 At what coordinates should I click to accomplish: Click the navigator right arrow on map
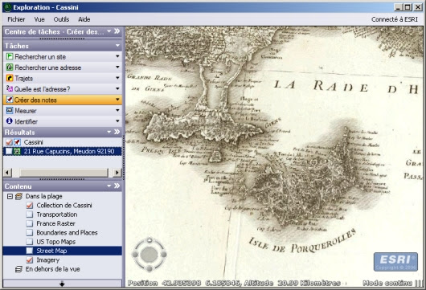pyautogui.click(x=163, y=255)
